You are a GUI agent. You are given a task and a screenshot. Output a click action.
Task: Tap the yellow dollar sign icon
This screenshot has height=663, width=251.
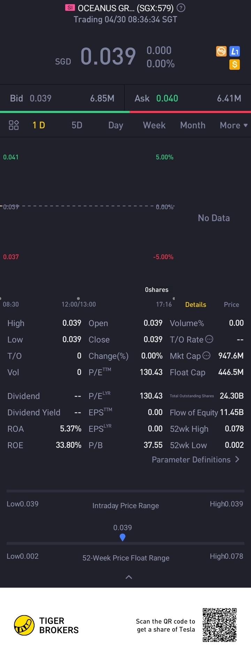click(235, 65)
